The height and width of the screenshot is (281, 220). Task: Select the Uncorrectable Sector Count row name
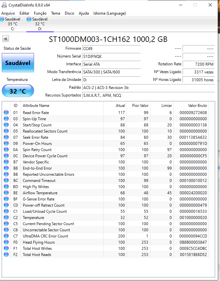(x=46, y=230)
